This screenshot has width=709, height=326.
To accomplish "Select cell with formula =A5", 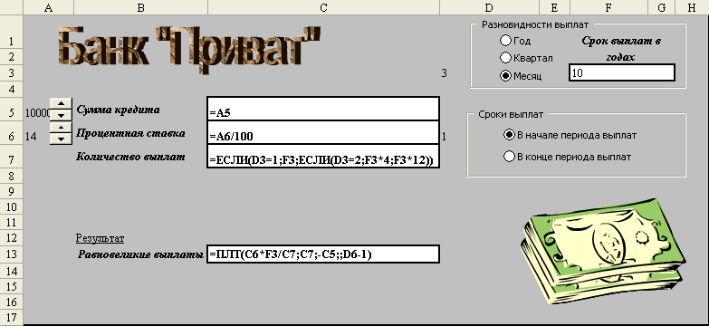I will 323,109.
